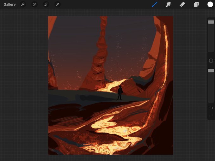The width and height of the screenshot is (215, 161).
Task: Open the Adjustments magic wand menu
Action: (x=34, y=4)
